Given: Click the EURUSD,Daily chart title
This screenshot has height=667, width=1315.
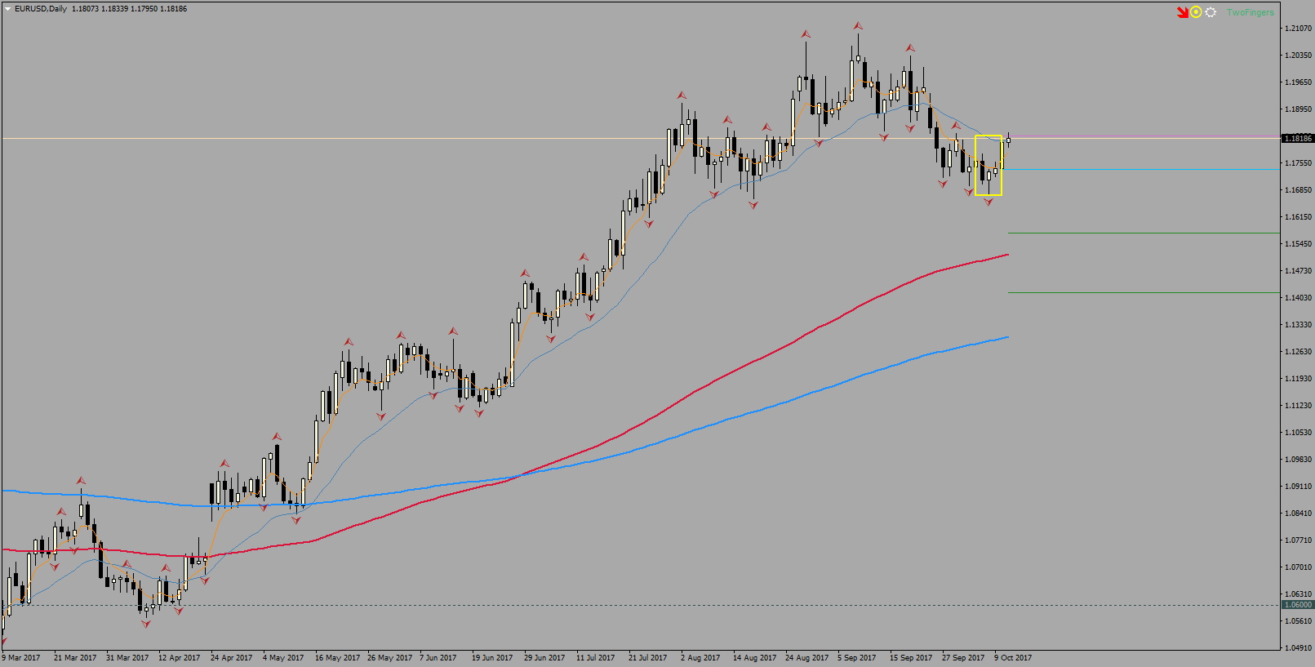Looking at the screenshot, I should coord(41,9).
